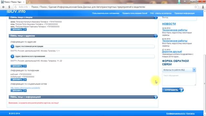
Task: Click the Текст обращения text area
Action: [179, 79]
